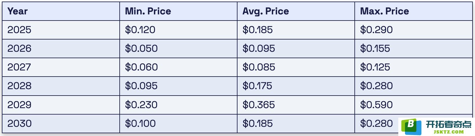The width and height of the screenshot is (475, 136).
Task: Select the 2025 year cell
Action: 61,30
